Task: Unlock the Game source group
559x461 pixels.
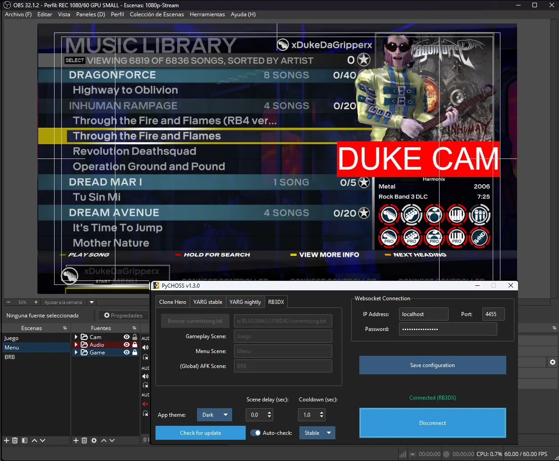Action: click(135, 352)
